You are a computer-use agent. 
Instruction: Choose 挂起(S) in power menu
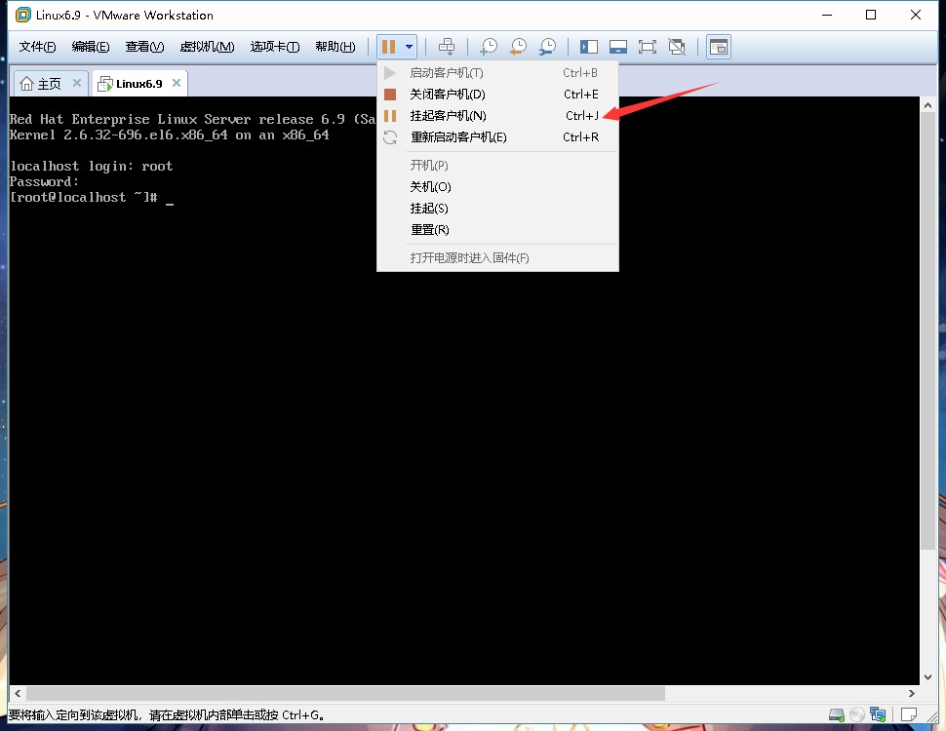[497, 209]
